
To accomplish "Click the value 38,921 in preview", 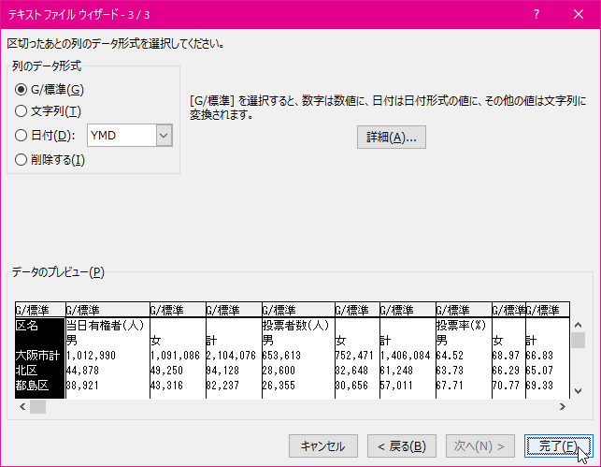I will pos(82,386).
